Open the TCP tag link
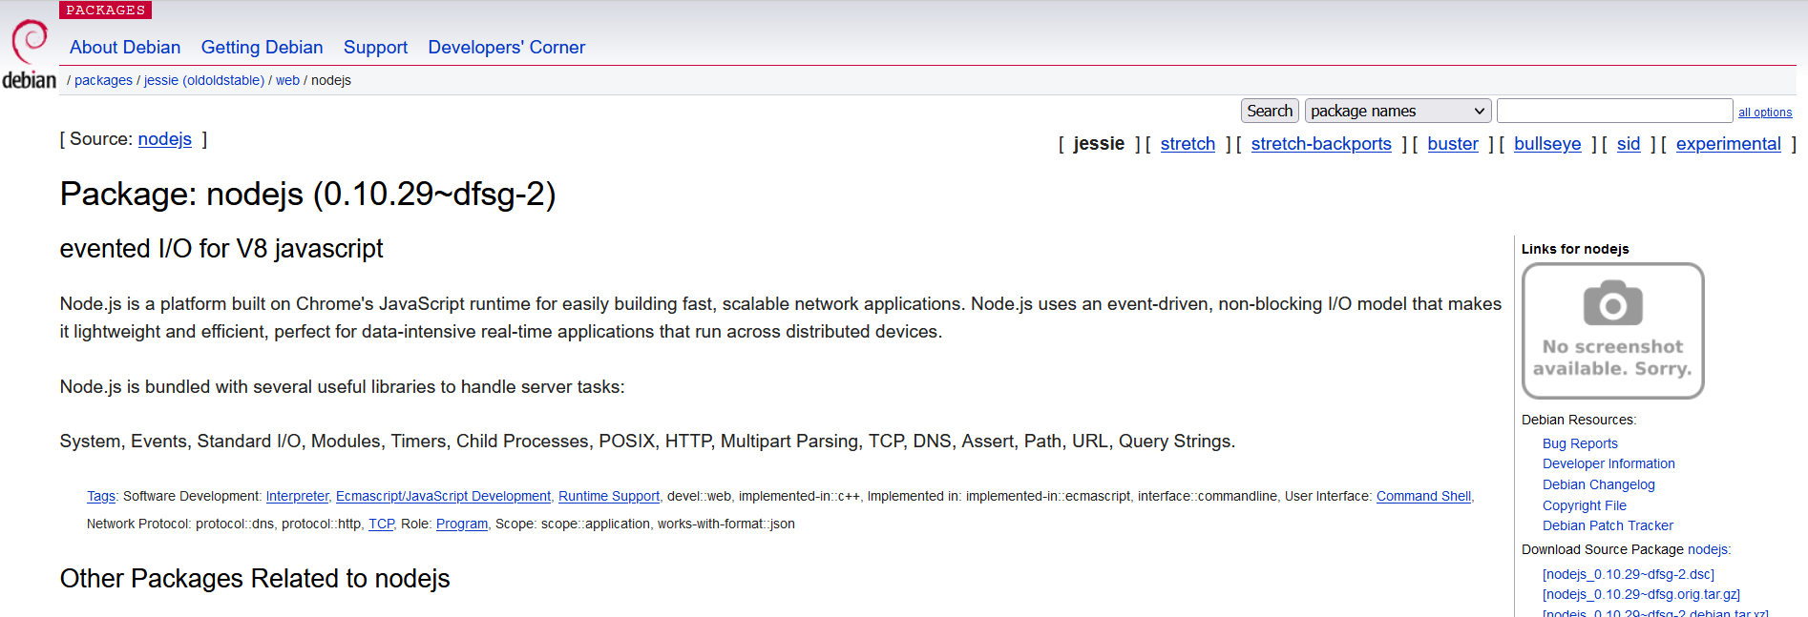The image size is (1808, 617). click(x=381, y=524)
